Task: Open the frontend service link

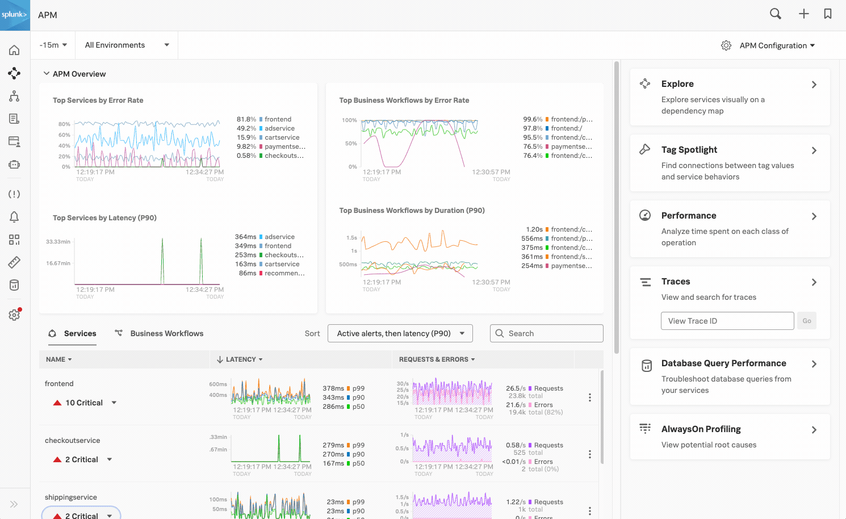Action: pyautogui.click(x=59, y=383)
